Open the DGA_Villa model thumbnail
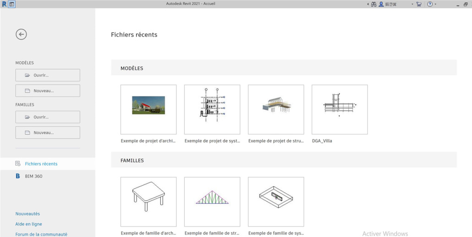This screenshot has height=237, width=472. (340, 109)
